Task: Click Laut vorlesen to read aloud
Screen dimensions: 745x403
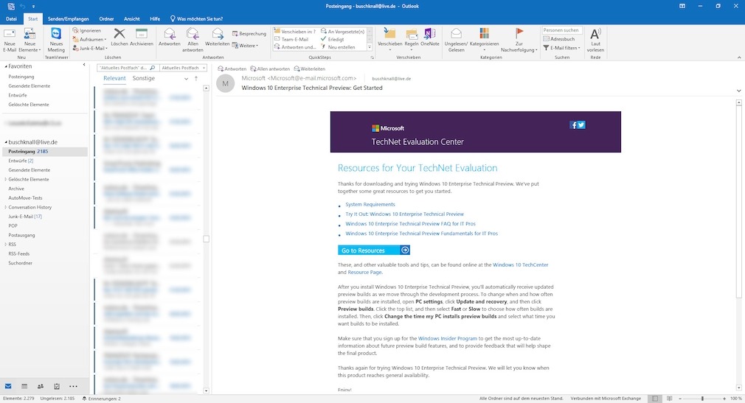Action: coord(595,38)
